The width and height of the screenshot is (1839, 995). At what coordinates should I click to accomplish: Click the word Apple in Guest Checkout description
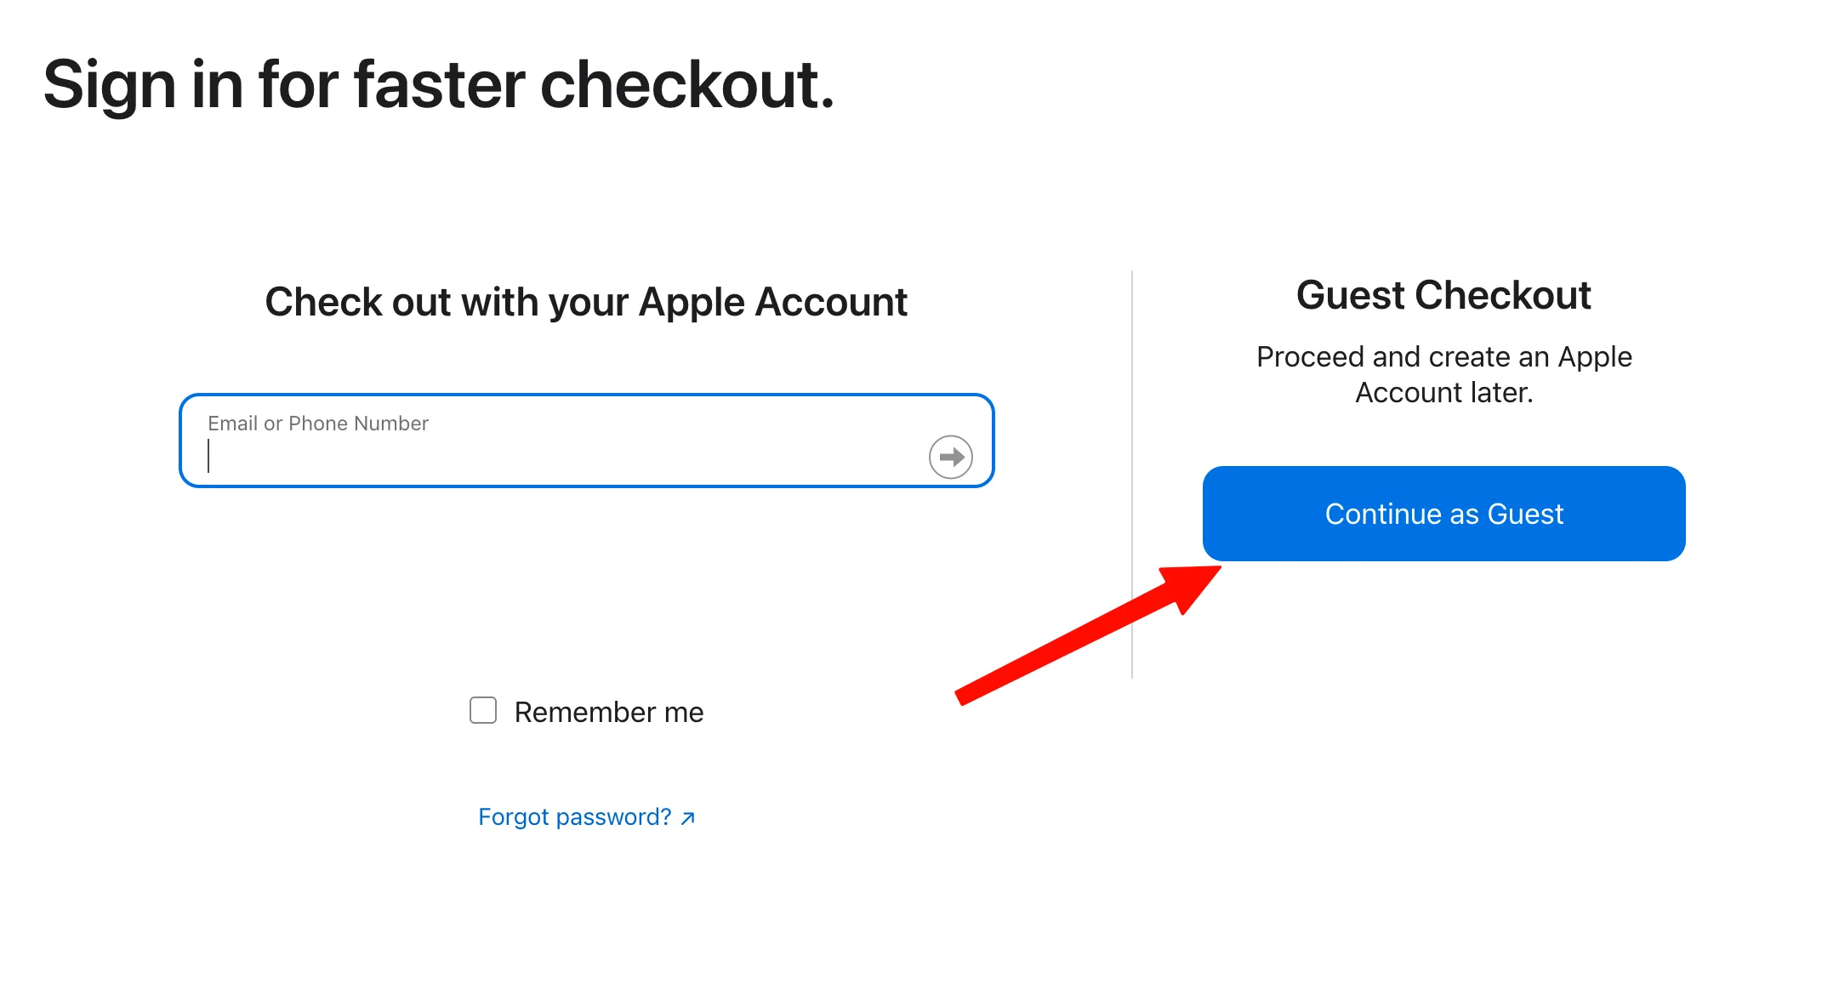pyautogui.click(x=1595, y=357)
